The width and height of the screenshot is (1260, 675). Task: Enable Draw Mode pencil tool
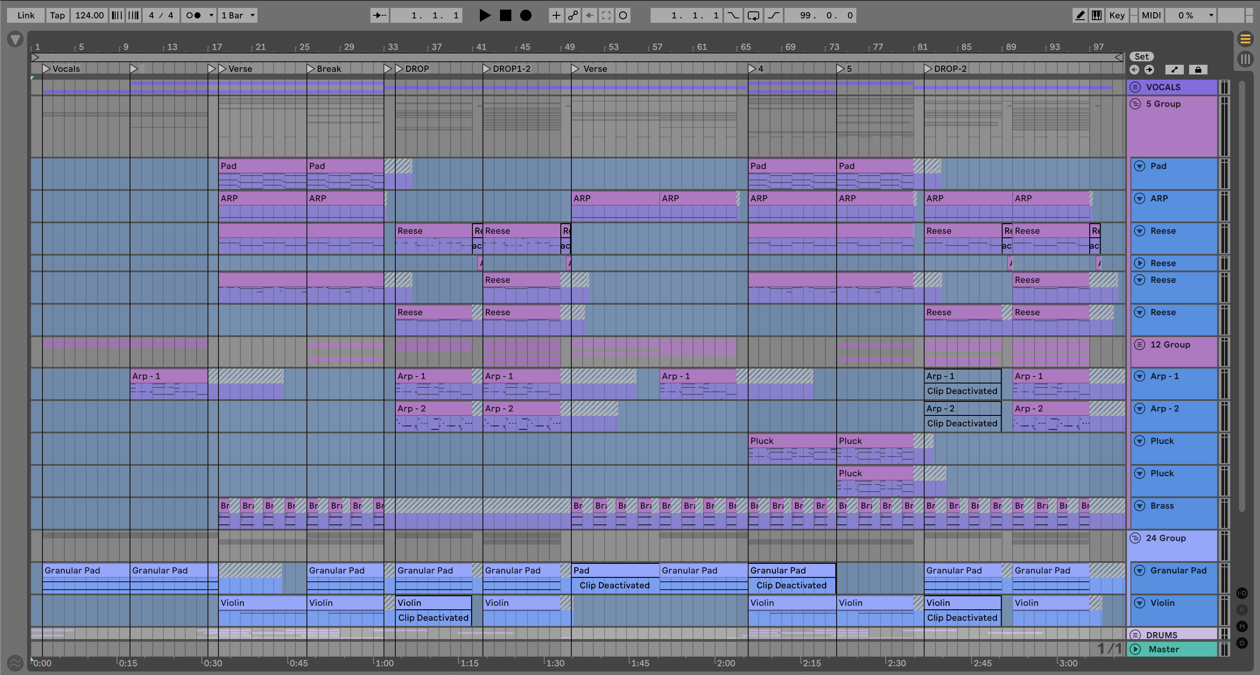click(1080, 15)
